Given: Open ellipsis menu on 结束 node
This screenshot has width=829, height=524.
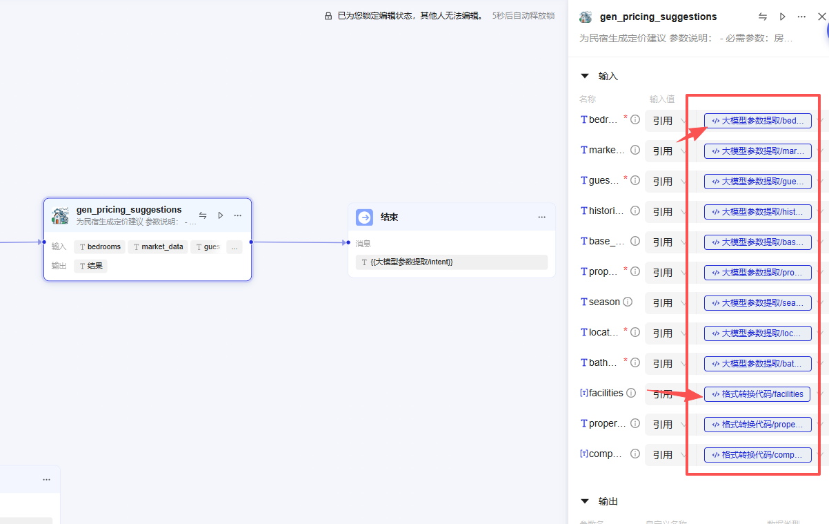Looking at the screenshot, I should 541,217.
